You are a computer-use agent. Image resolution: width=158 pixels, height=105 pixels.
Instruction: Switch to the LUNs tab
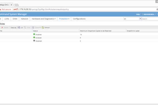coord(7,19)
